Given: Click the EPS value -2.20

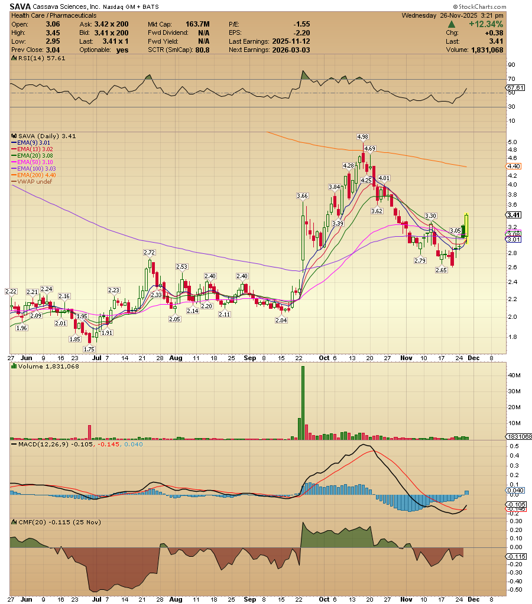Looking at the screenshot, I should point(301,33).
